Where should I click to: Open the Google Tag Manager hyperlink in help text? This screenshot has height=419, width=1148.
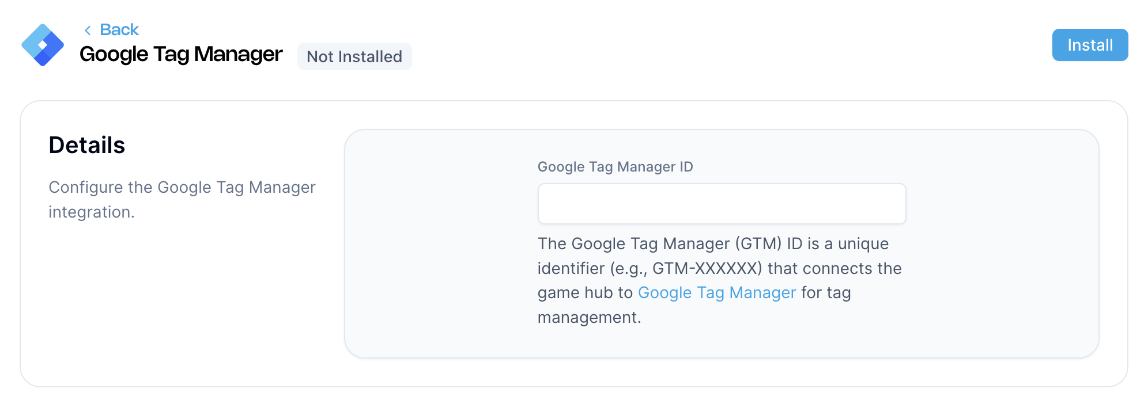coord(716,292)
